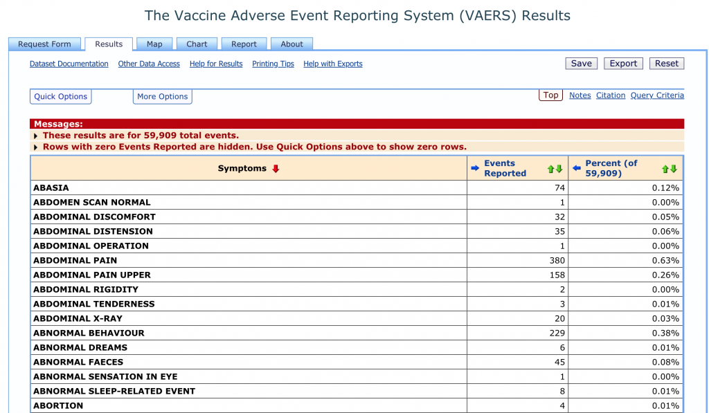Sort Percent column ascending with green up arrow
The height and width of the screenshot is (413, 709).
(x=665, y=169)
